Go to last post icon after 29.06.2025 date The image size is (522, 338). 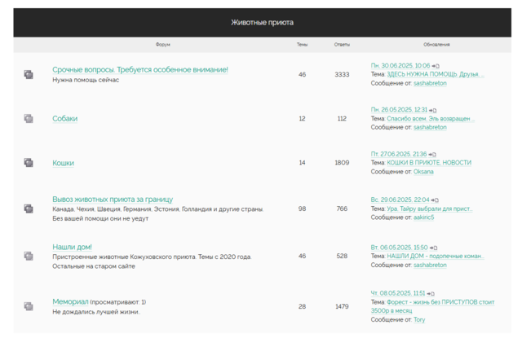tap(435, 200)
